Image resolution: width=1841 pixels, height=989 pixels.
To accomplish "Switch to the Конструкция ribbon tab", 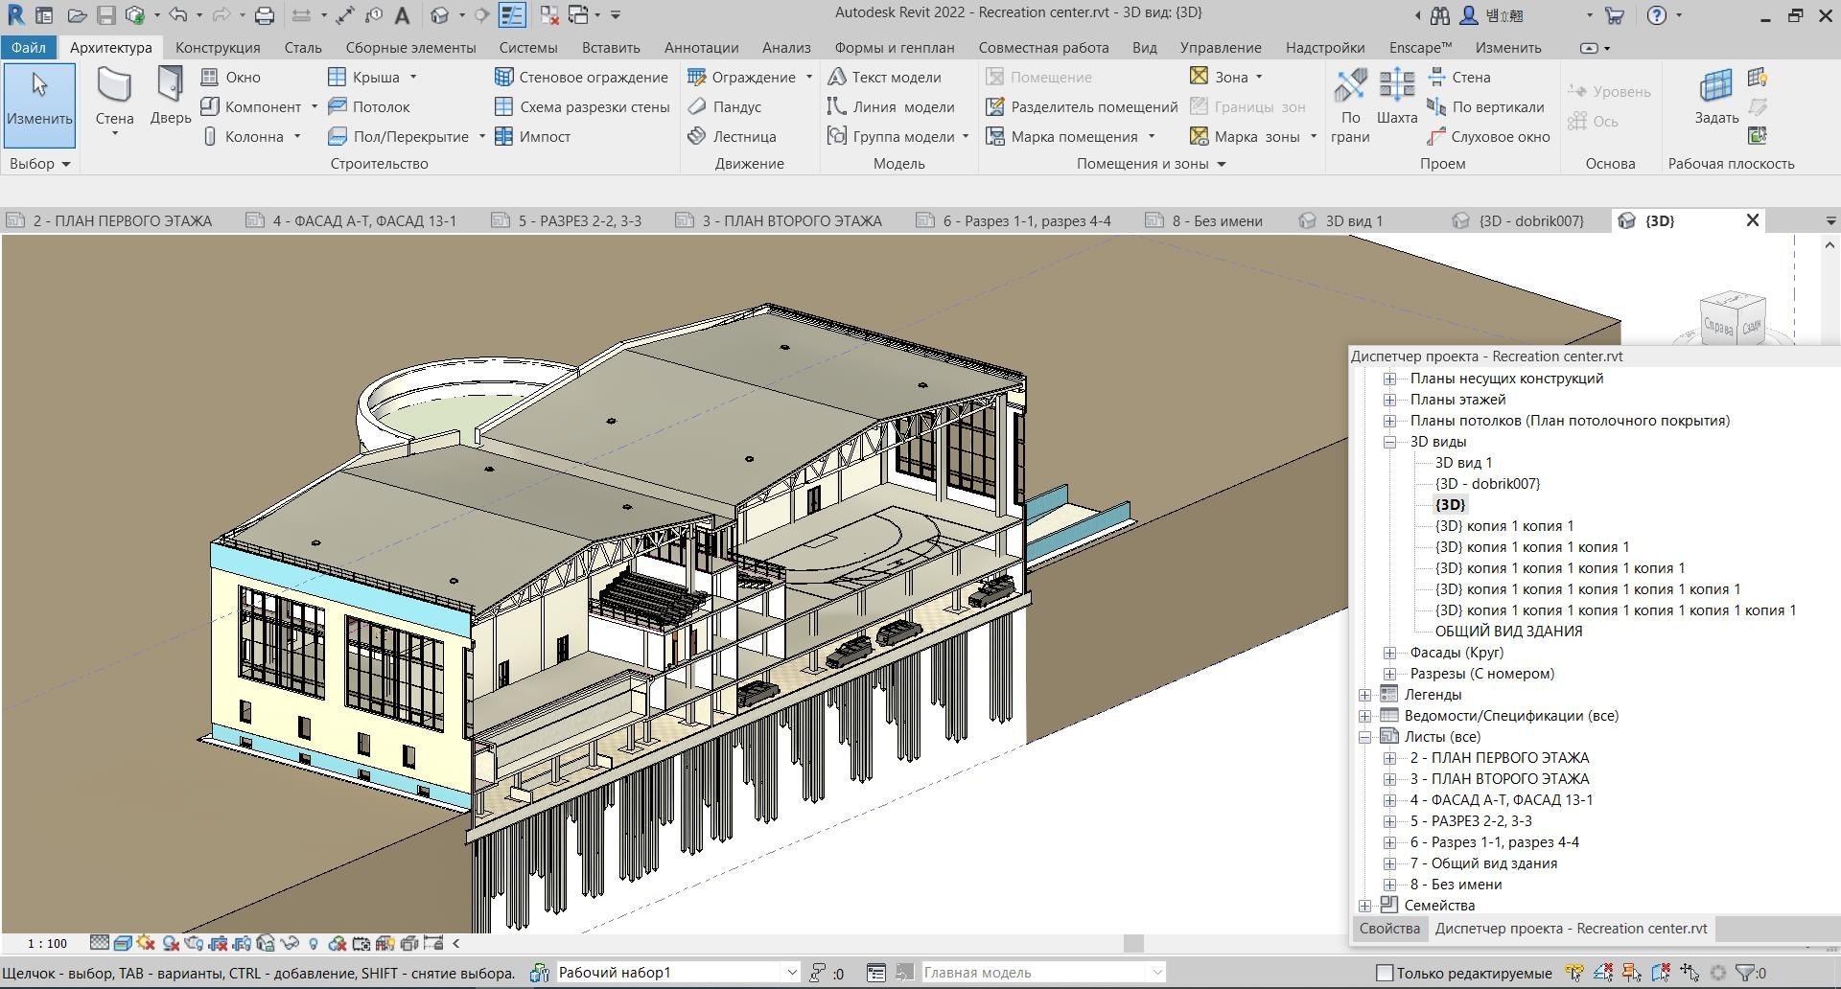I will 218,47.
